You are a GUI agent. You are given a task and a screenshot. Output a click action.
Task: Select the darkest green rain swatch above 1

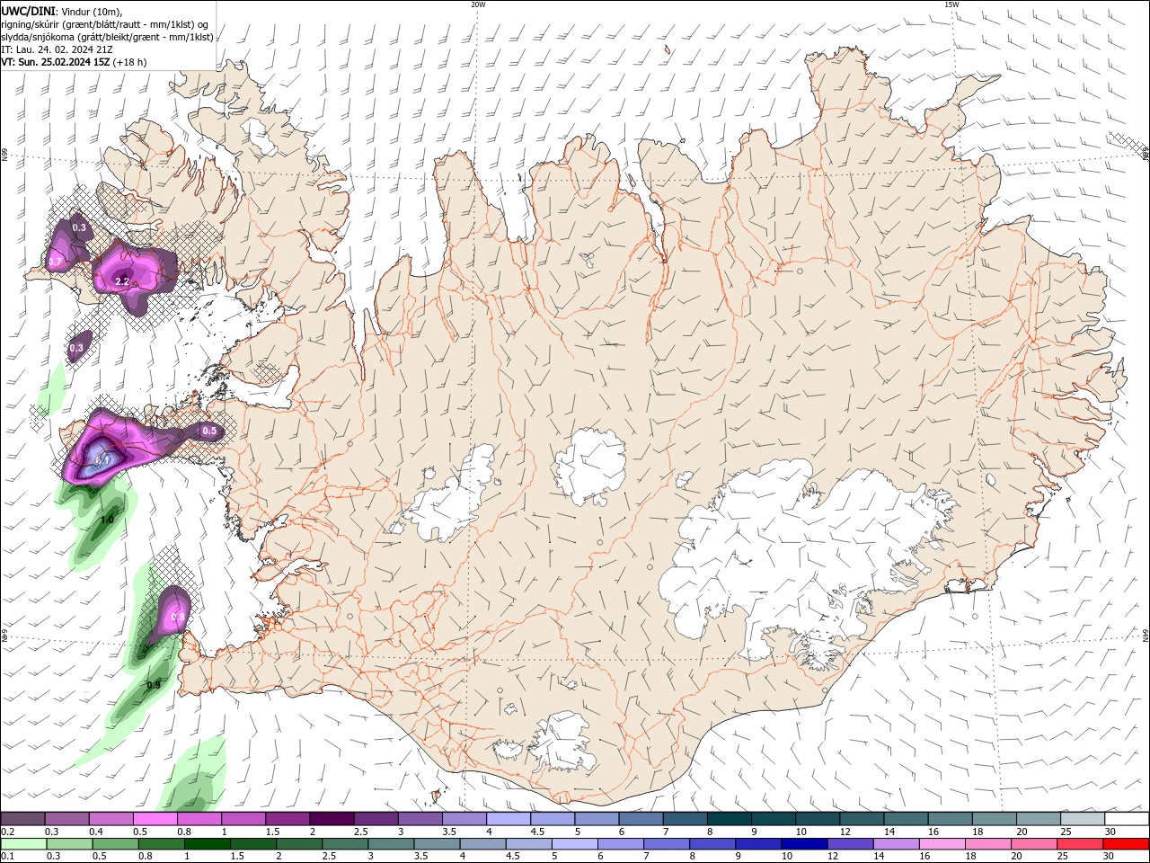pos(207,844)
